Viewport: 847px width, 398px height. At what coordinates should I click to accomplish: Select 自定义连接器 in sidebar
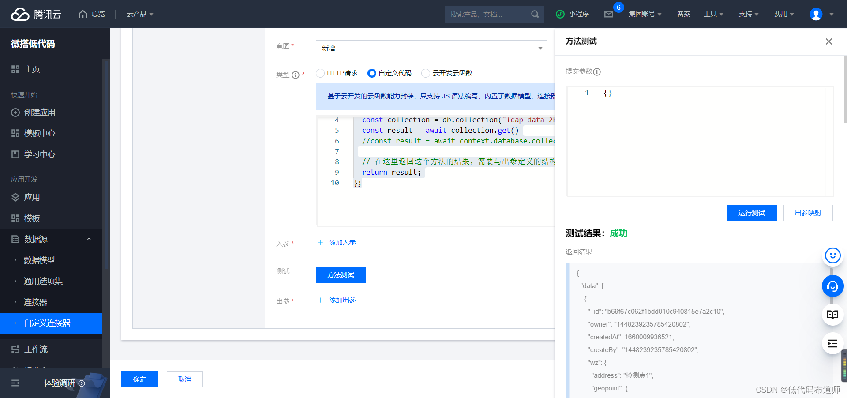[51, 323]
